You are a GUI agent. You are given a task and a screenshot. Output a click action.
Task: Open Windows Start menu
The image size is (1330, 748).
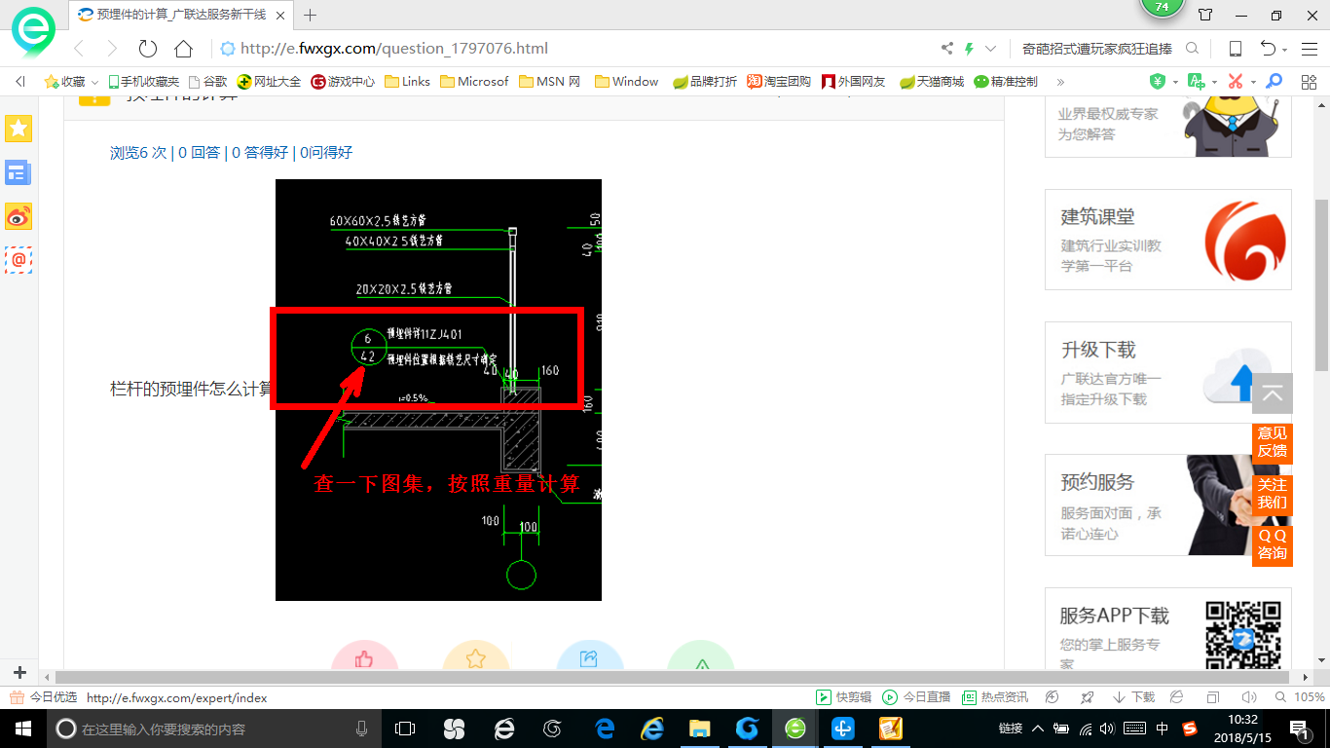tap(22, 729)
